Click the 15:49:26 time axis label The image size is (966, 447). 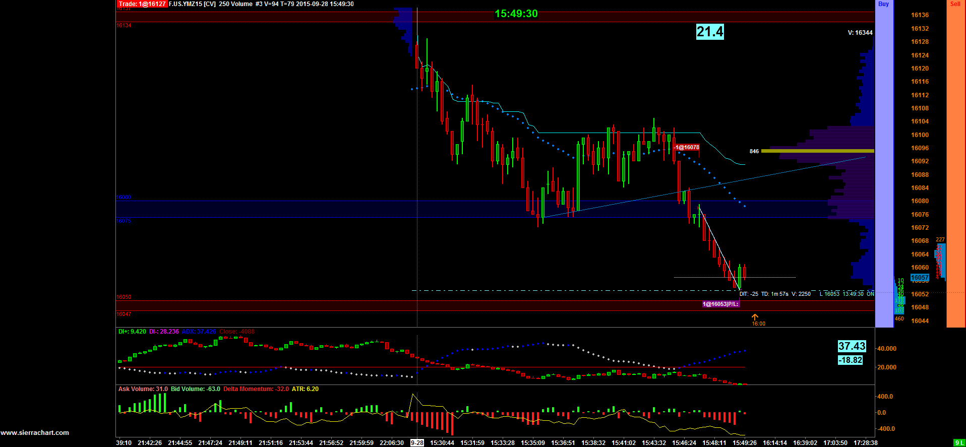744,443
